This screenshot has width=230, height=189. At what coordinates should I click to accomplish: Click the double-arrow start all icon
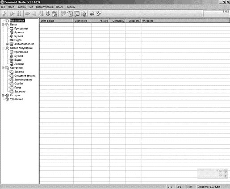pos(27,14)
